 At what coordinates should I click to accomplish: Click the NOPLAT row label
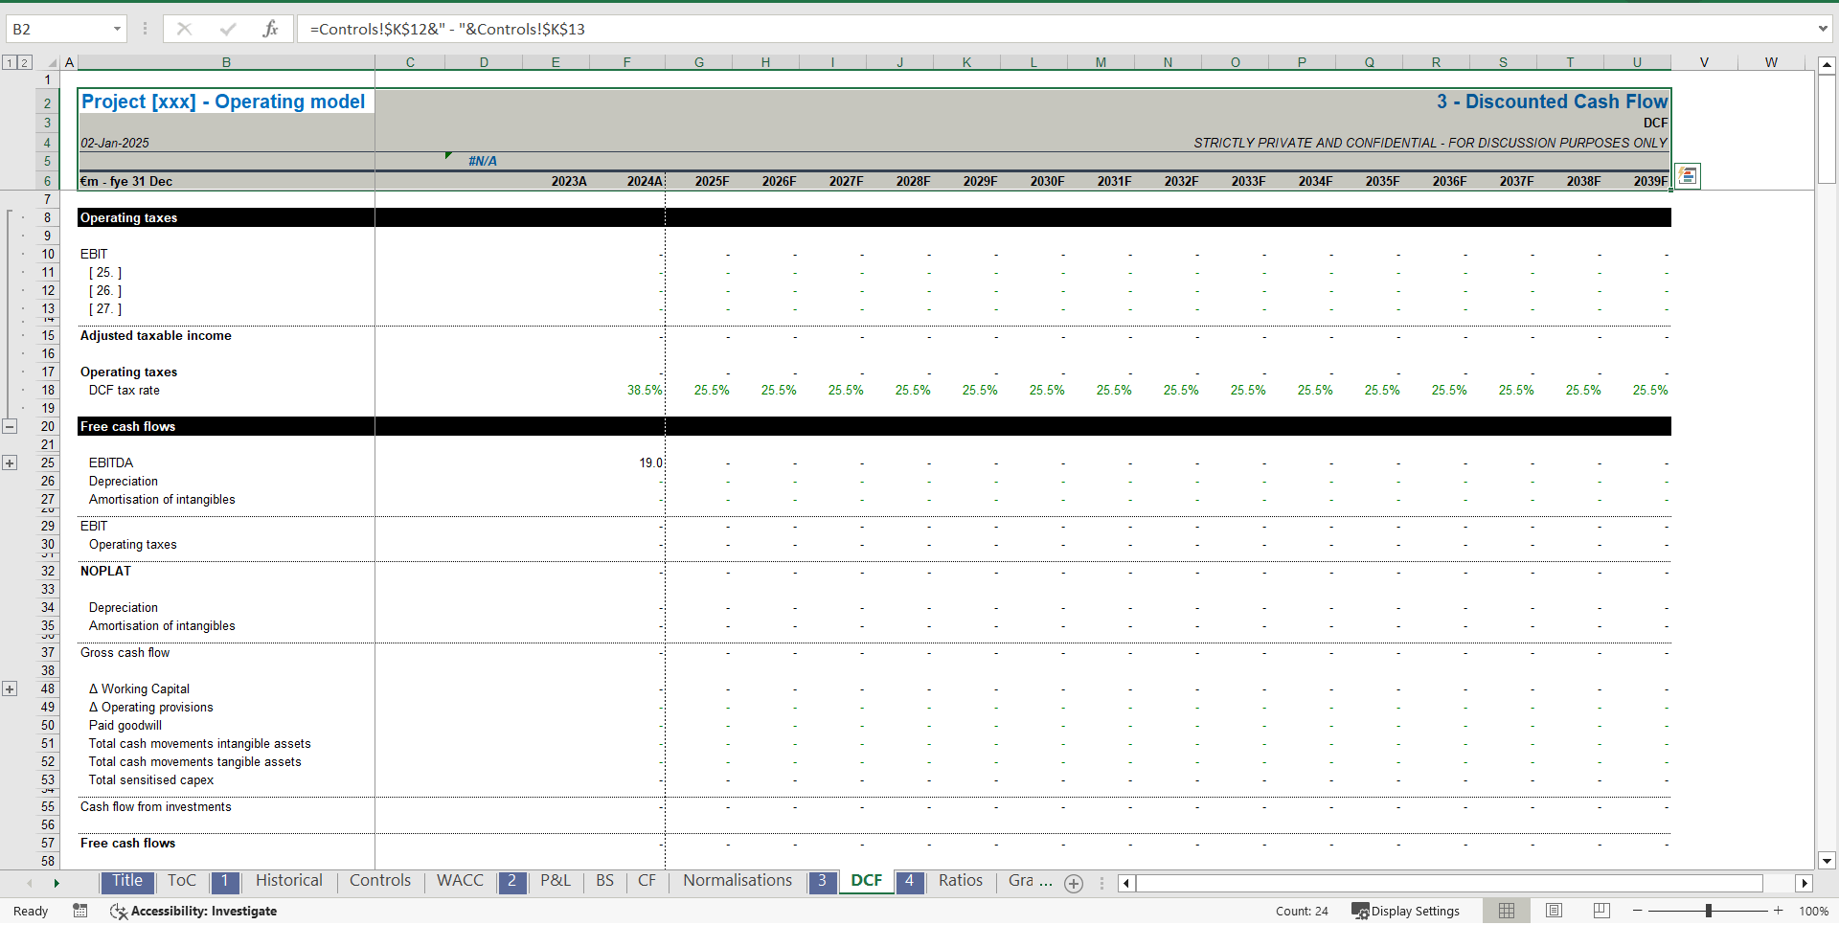(105, 571)
